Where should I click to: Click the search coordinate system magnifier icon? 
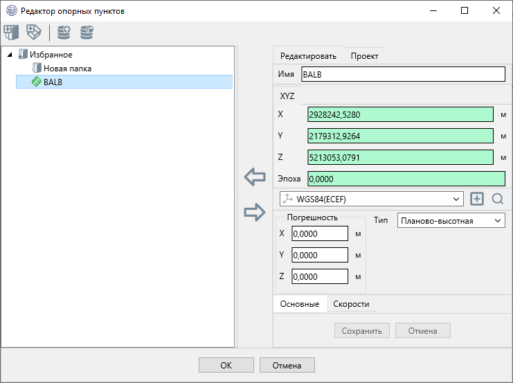[497, 199]
